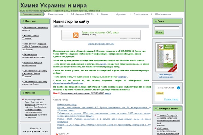This screenshot has width=203, height=135.
Task: Click Место для Вашей рекламы link
Action: pyautogui.click(x=101, y=44)
